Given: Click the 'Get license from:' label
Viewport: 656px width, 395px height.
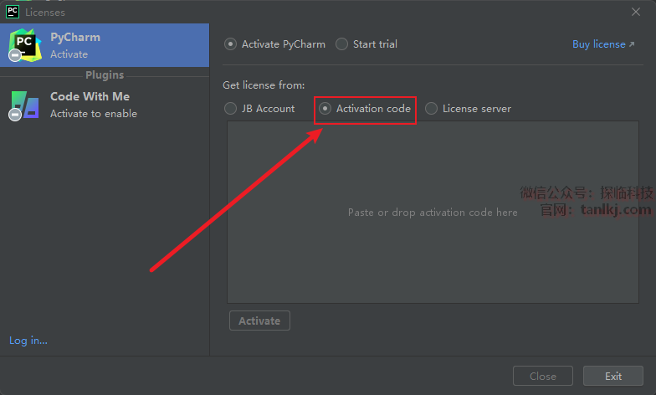Looking at the screenshot, I should click(x=264, y=85).
